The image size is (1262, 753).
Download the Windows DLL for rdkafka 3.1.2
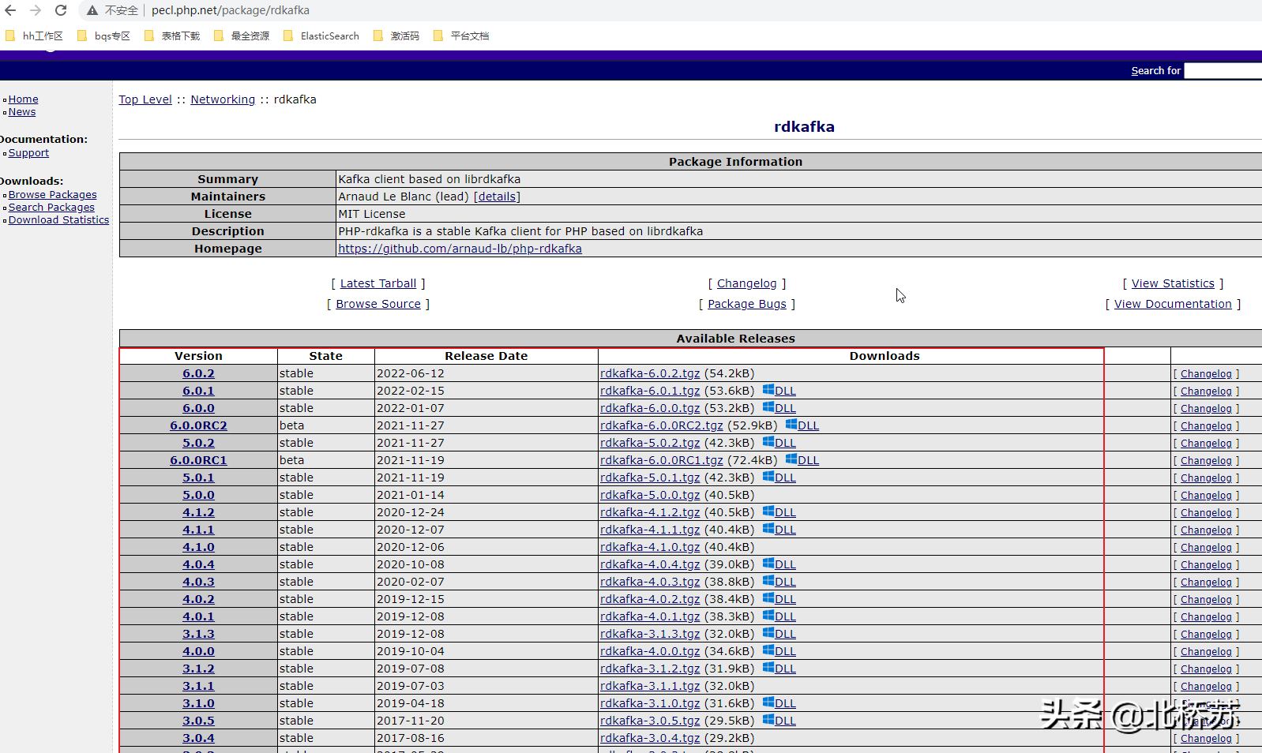[x=779, y=669]
